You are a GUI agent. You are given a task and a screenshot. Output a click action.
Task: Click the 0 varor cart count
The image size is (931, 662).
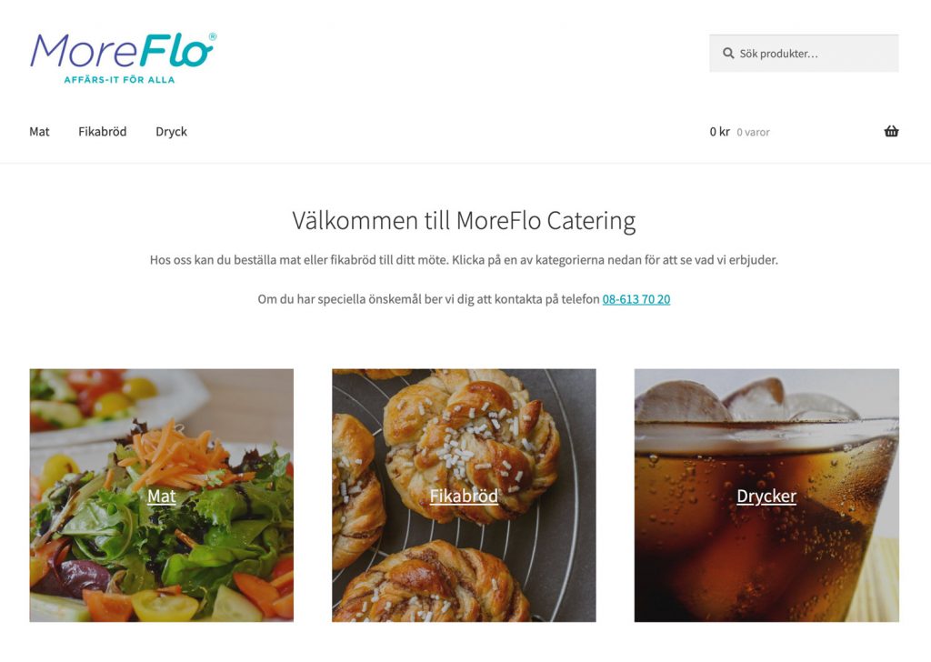753,133
